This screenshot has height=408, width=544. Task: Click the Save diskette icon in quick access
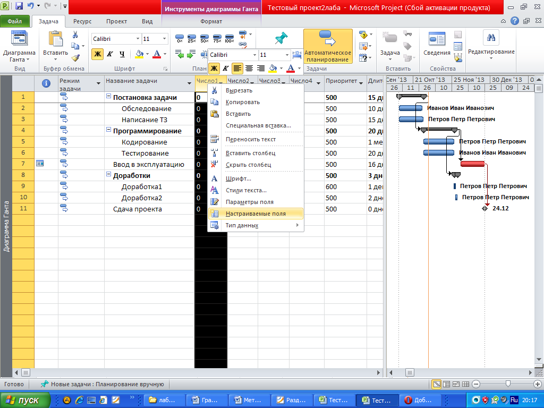click(x=19, y=5)
